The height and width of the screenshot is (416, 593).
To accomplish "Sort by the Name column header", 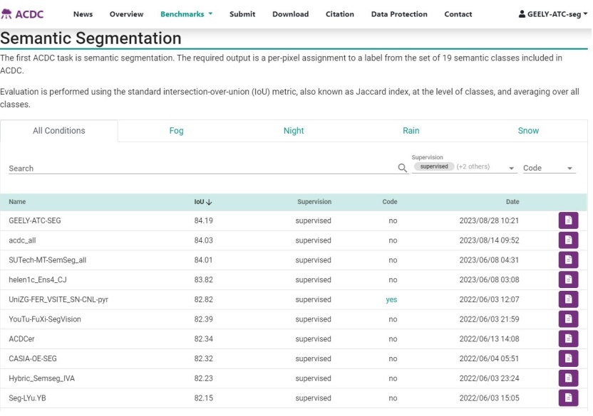I will 17,201.
